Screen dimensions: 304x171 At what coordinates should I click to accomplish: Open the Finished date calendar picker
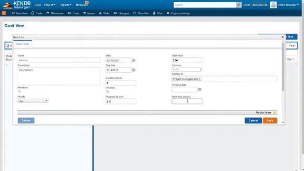(x=199, y=90)
